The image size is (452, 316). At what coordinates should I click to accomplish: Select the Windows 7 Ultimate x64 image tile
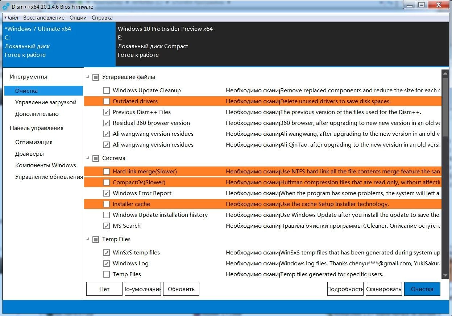pos(59,45)
